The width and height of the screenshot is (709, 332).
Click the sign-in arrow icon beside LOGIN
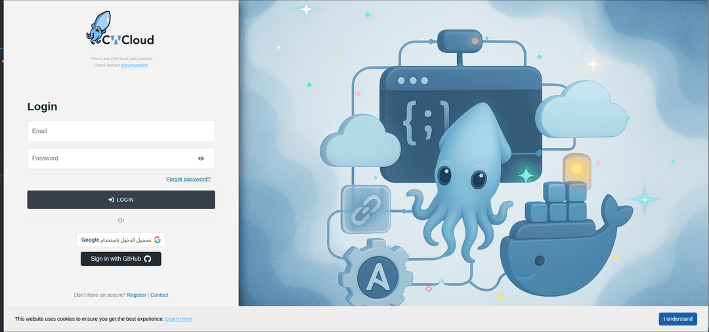click(111, 200)
